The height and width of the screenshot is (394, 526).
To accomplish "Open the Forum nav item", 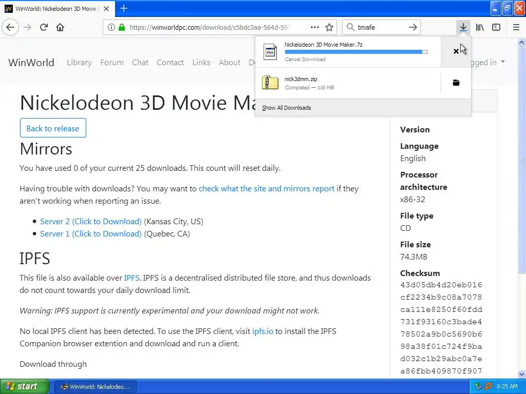I will coord(111,62).
